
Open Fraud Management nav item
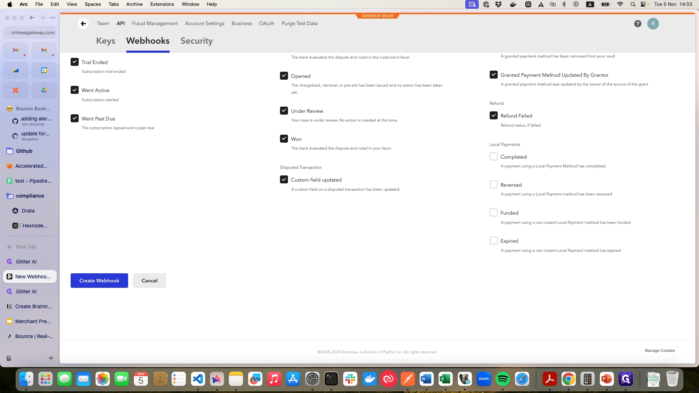(x=155, y=23)
